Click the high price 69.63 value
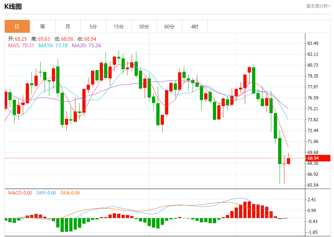334x237 pixels. 44,39
